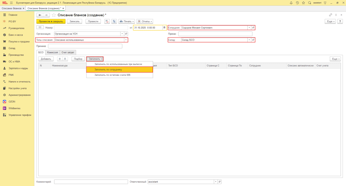Viewport: 346px width, 186px height.
Task: Click the notifications bell icon
Action: click(291, 3)
